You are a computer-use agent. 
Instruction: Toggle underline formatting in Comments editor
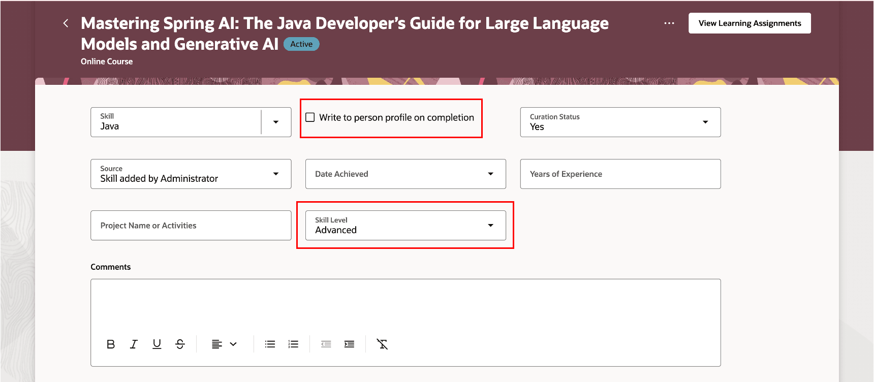click(157, 344)
